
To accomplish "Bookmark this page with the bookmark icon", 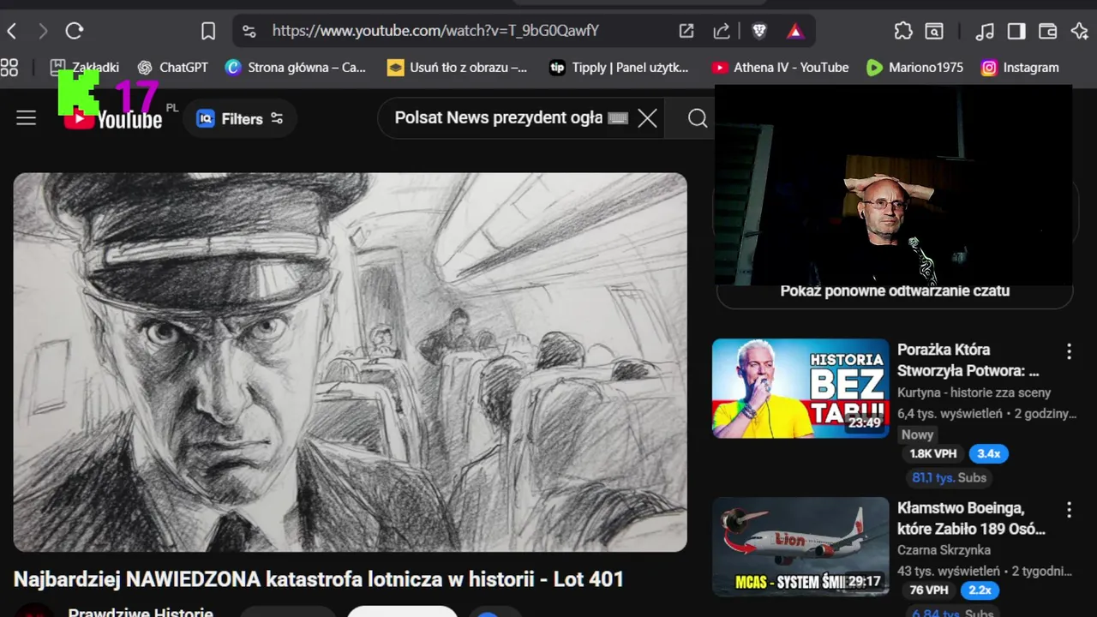I will coord(208,32).
